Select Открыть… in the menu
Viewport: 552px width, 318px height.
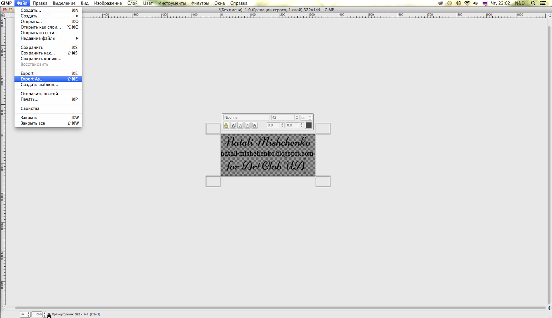click(x=48, y=21)
